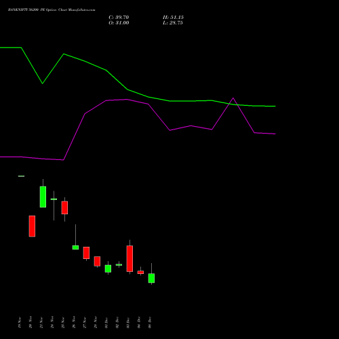Viewport: 339px width, 339px height.
Task: Click the red candle for 27 Nov
Action: click(x=86, y=253)
